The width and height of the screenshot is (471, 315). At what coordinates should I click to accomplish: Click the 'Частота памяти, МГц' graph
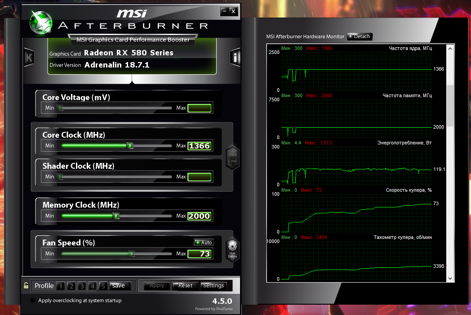(x=356, y=118)
